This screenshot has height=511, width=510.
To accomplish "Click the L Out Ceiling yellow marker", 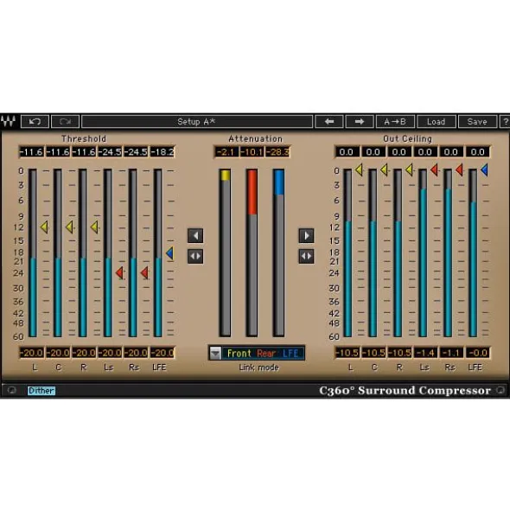I will [359, 169].
